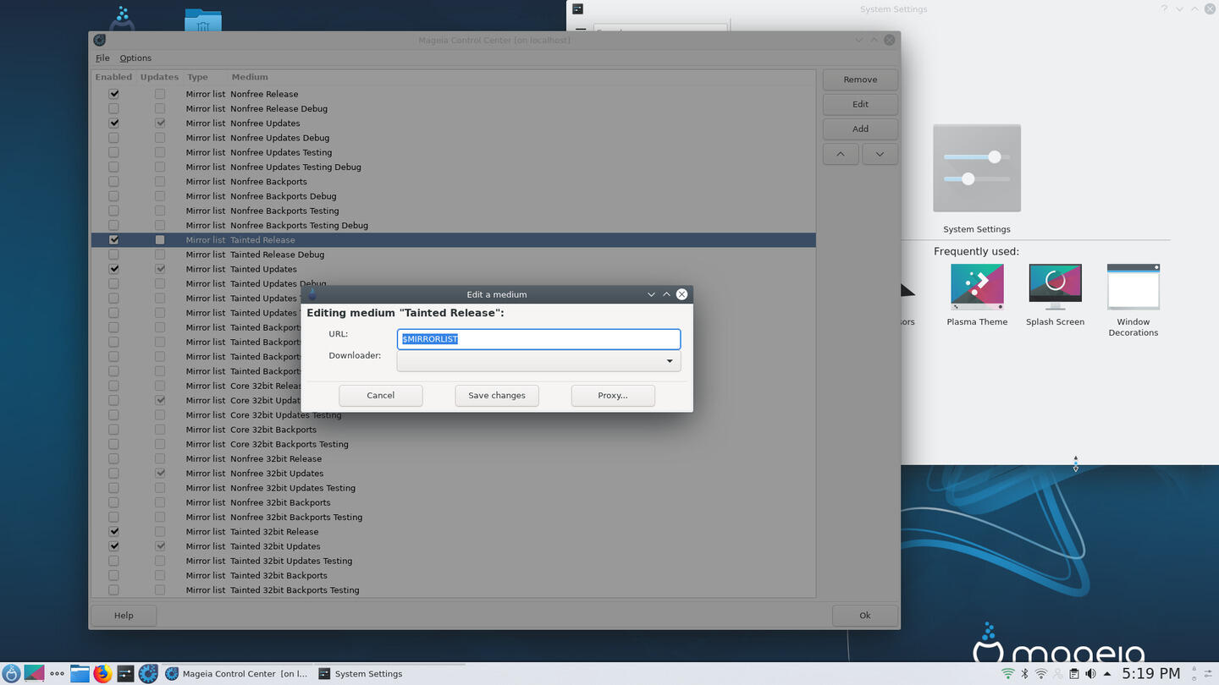Open the virtual desktop pager in taskbar
Image resolution: width=1219 pixels, height=685 pixels.
coord(34,674)
